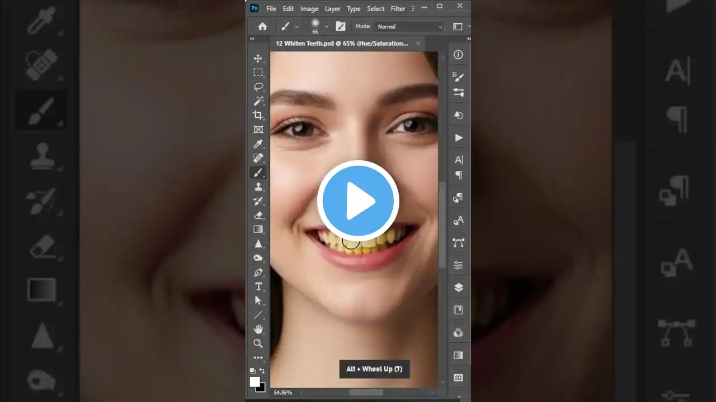Select the Spot Healing Brush tool

click(x=258, y=158)
